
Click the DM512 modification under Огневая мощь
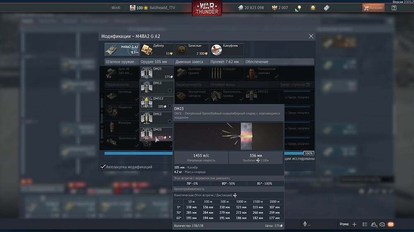click(261, 96)
